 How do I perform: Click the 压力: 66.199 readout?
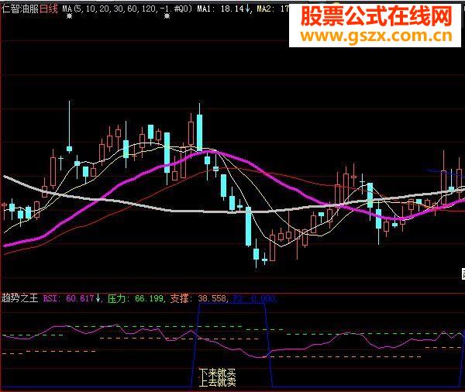pyautogui.click(x=135, y=298)
